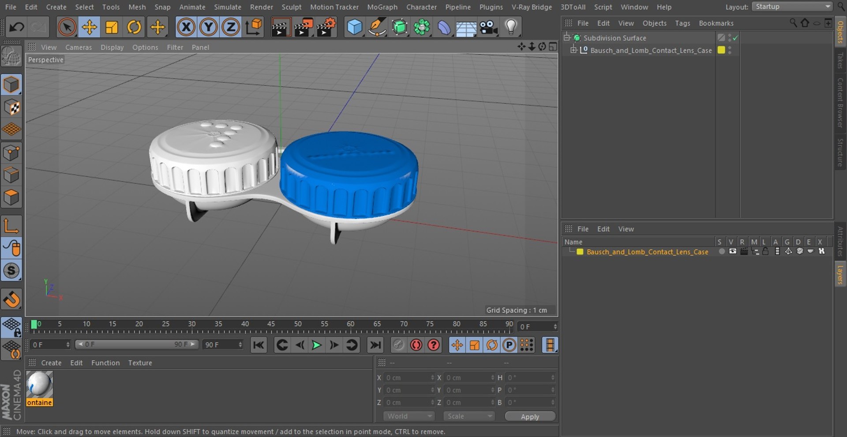Viewport: 847px width, 437px height.
Task: Select the Rotate tool
Action: click(x=134, y=27)
